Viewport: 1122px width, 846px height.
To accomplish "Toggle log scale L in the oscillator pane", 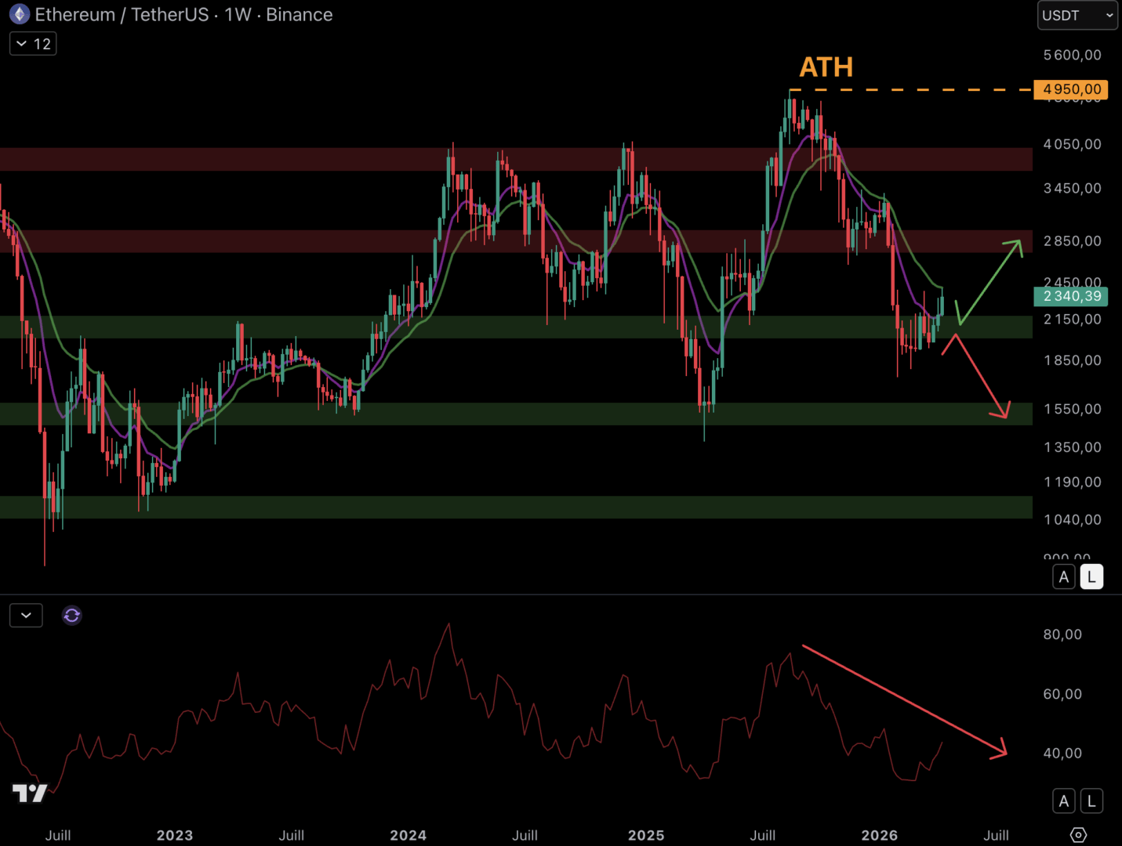I will coord(1091,801).
